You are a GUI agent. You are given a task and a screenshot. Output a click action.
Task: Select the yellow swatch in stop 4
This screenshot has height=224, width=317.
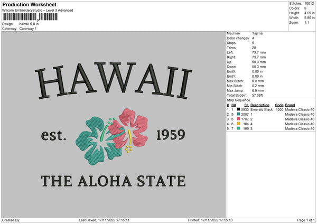click(x=240, y=124)
